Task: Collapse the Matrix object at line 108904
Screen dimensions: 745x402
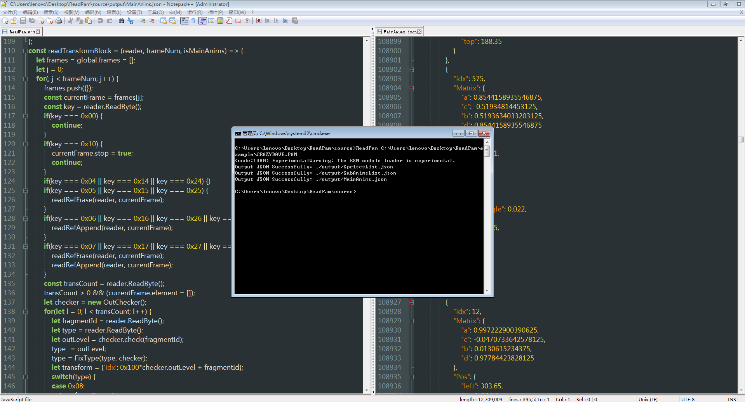Action: (411, 88)
